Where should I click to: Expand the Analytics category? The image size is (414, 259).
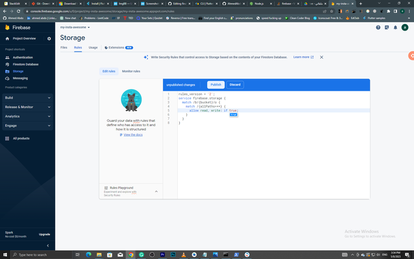point(27,117)
